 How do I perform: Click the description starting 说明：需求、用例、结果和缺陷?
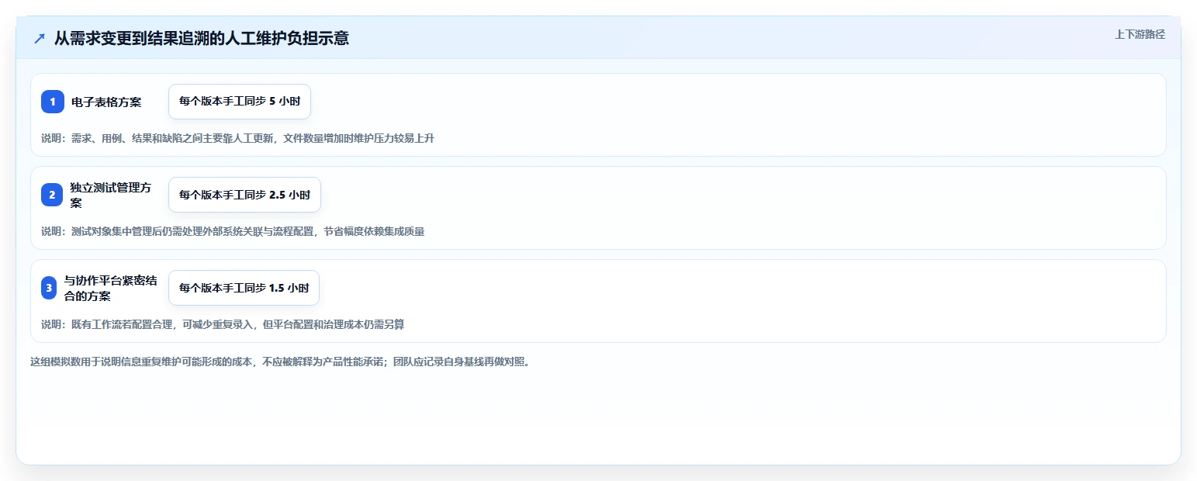[237, 138]
